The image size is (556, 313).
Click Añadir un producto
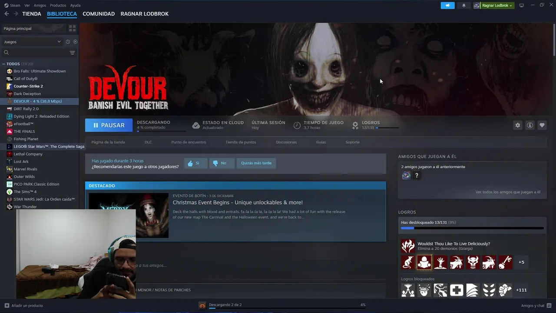click(24, 306)
